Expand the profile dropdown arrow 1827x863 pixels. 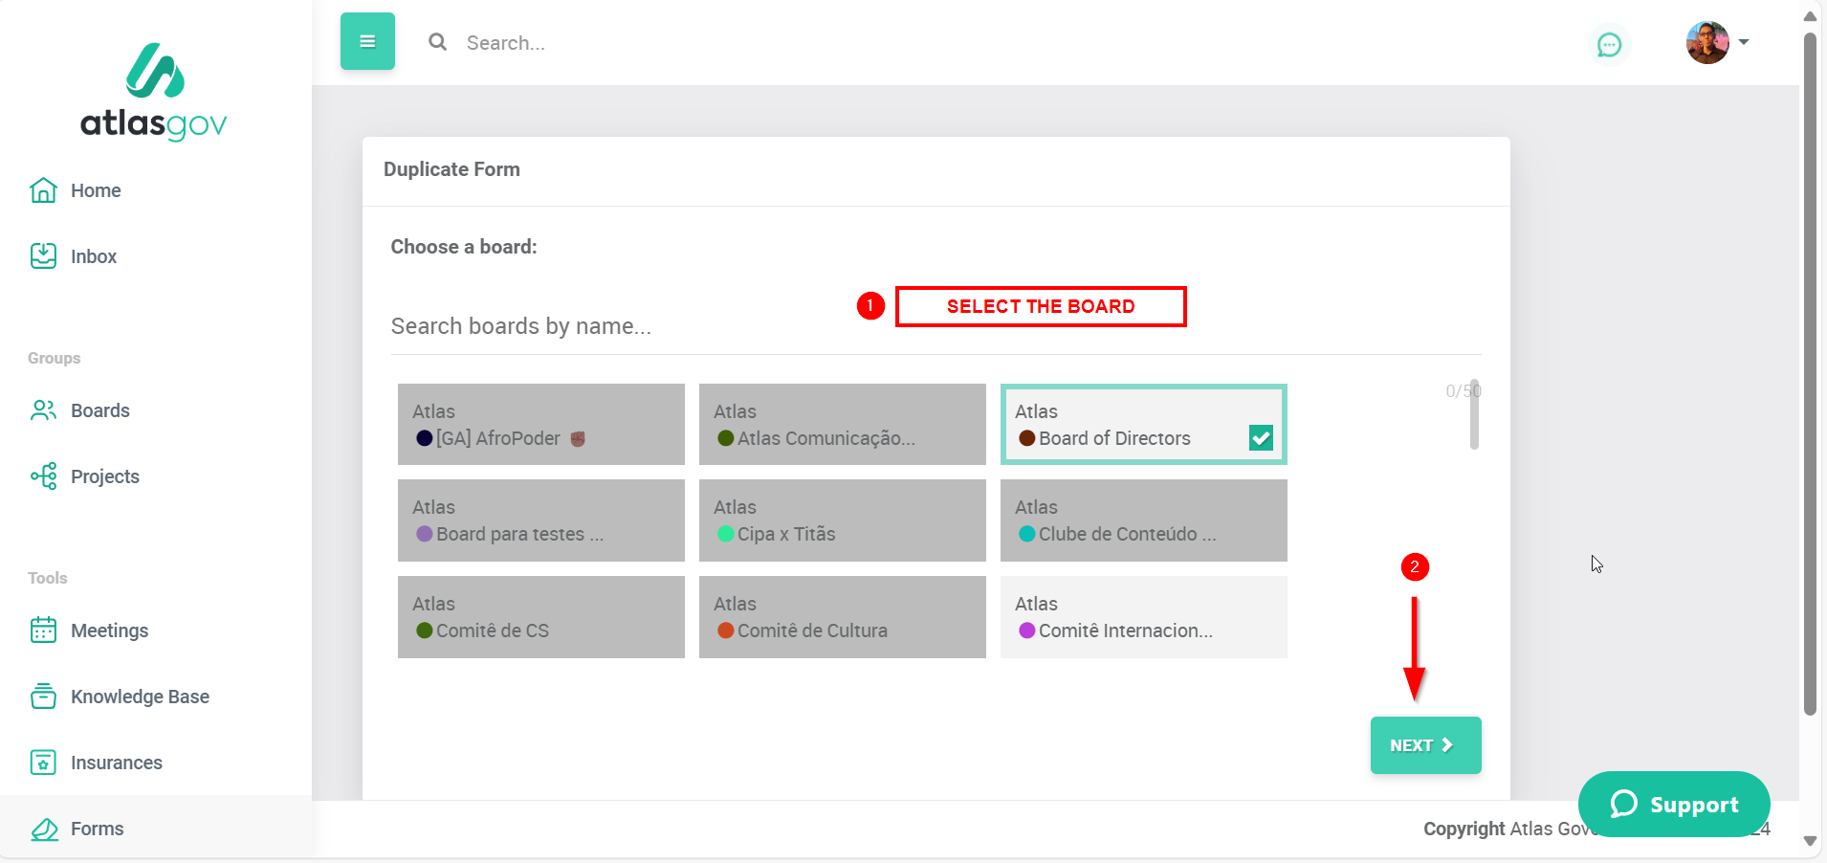click(1744, 42)
